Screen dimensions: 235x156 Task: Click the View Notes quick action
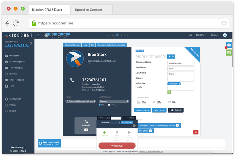coord(157,102)
